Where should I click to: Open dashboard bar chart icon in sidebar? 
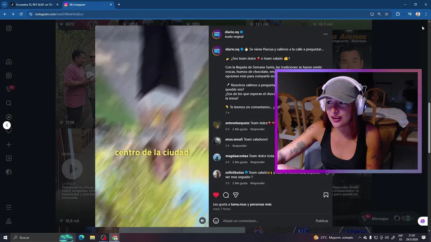(x=9, y=158)
